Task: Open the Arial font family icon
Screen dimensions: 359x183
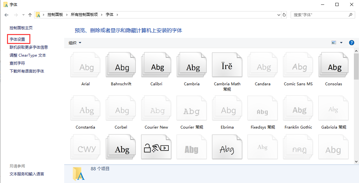Action: 85,66
